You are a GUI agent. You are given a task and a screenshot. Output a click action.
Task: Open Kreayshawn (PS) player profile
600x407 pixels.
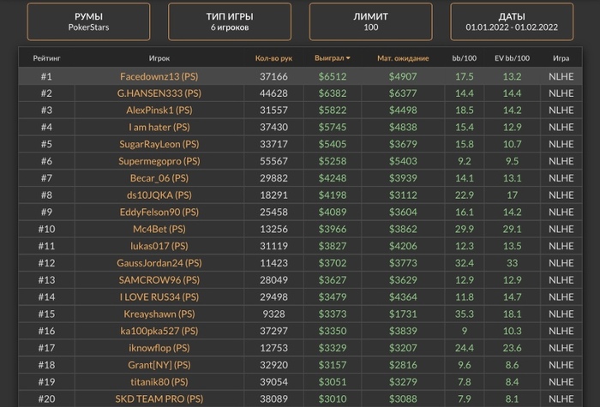click(x=160, y=314)
